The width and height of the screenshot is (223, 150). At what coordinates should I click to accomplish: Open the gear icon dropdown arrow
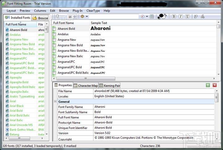(x=87, y=16)
